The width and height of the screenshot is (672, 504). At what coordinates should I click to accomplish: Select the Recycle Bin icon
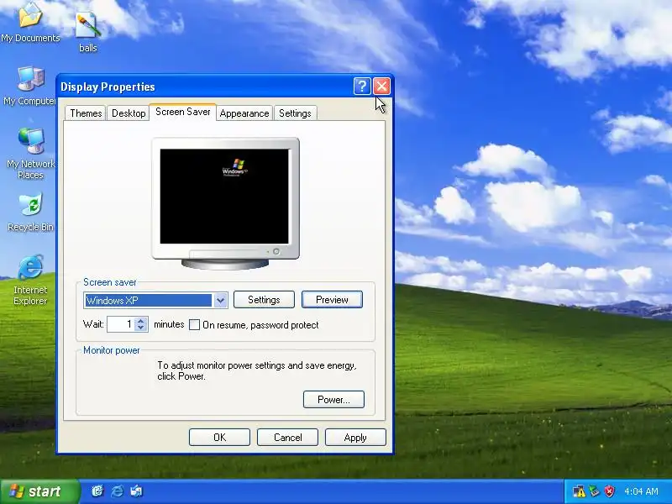point(30,213)
